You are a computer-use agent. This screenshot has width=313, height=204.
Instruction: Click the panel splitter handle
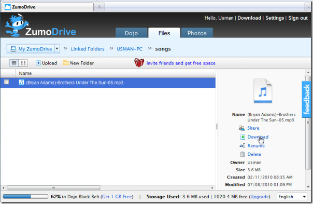[x=217, y=127]
